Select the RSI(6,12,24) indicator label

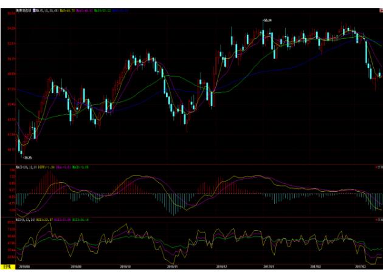click(26, 219)
